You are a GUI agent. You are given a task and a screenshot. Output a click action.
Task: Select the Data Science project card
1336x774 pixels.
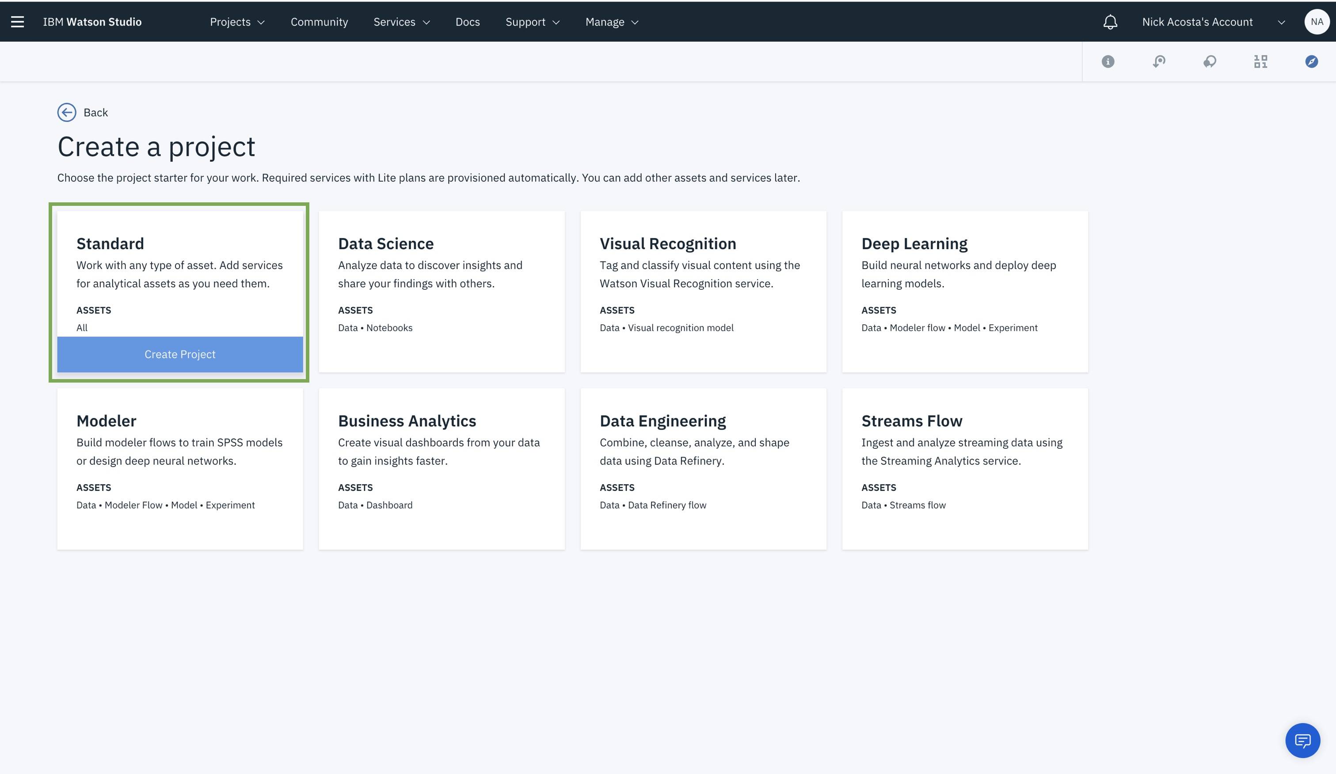(x=442, y=292)
